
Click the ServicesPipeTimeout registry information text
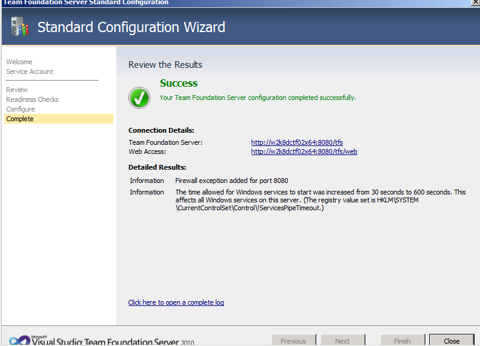pos(321,200)
